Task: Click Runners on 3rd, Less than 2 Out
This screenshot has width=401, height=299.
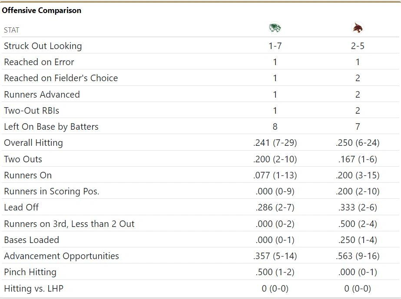Action: (69, 224)
